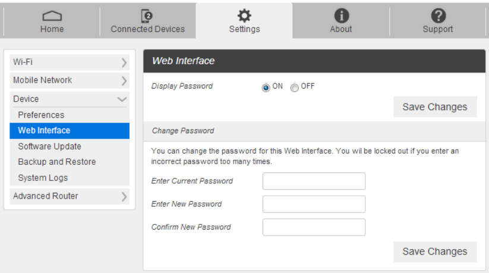This screenshot has height=273, width=489.
Task: Collapse the Device section chevron
Action: (122, 99)
